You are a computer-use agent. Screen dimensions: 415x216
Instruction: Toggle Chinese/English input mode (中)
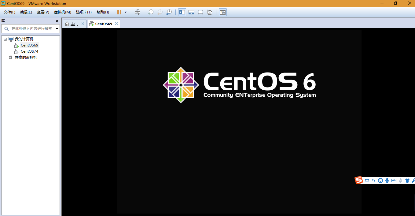pyautogui.click(x=367, y=181)
